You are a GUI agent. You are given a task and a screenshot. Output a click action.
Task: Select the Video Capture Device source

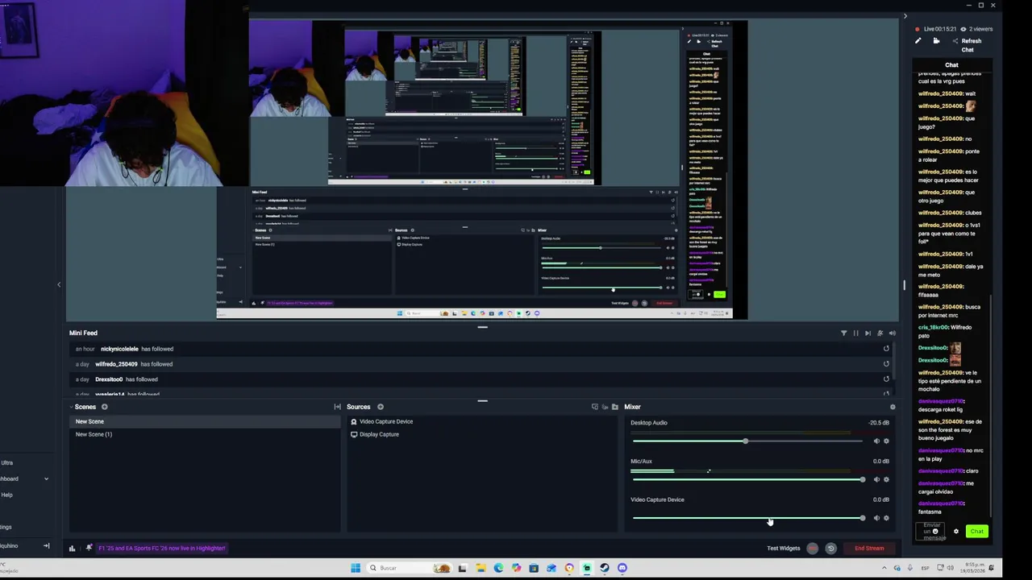click(x=482, y=421)
